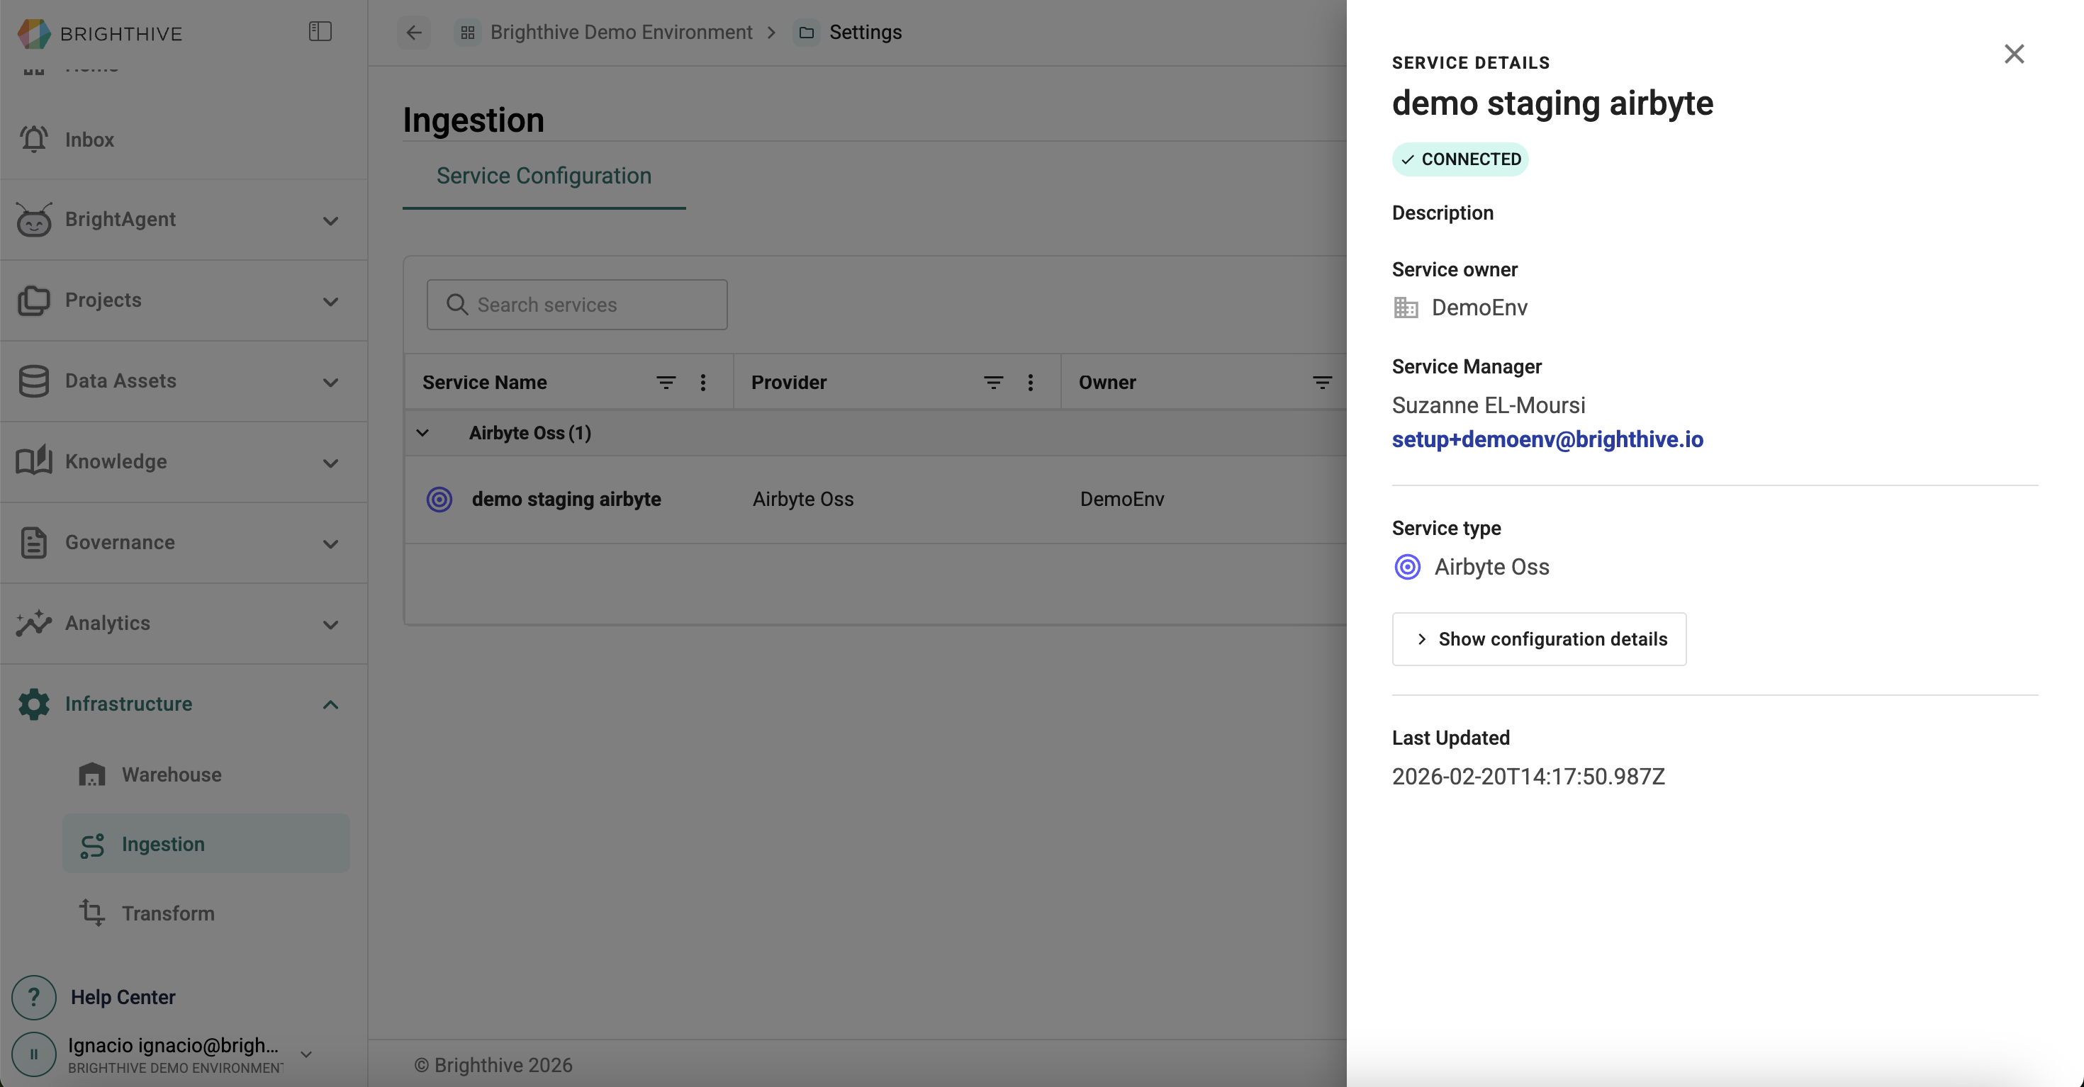Image resolution: width=2084 pixels, height=1087 pixels.
Task: Click the Airbyte Oss service type icon
Action: point(1408,567)
